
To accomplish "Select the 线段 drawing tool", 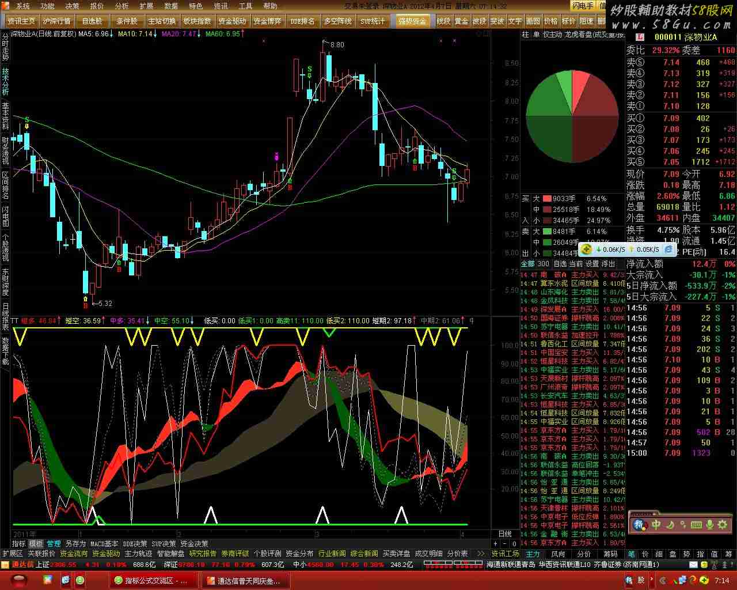I will [x=443, y=21].
